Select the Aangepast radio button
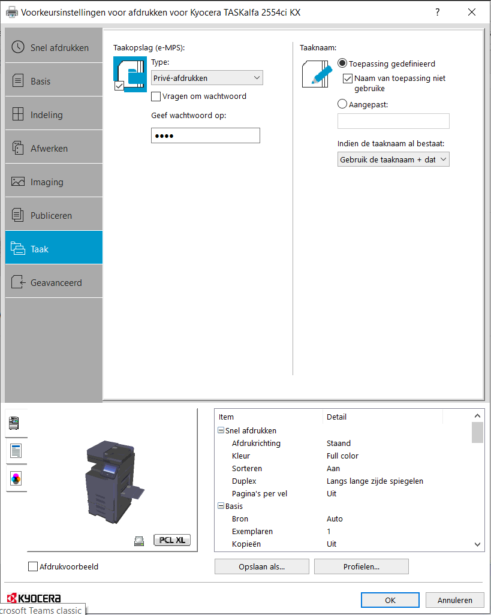 click(342, 104)
